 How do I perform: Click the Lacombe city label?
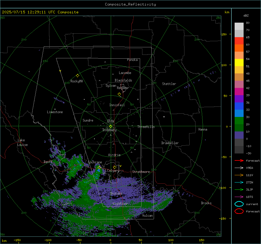[x=125, y=73]
